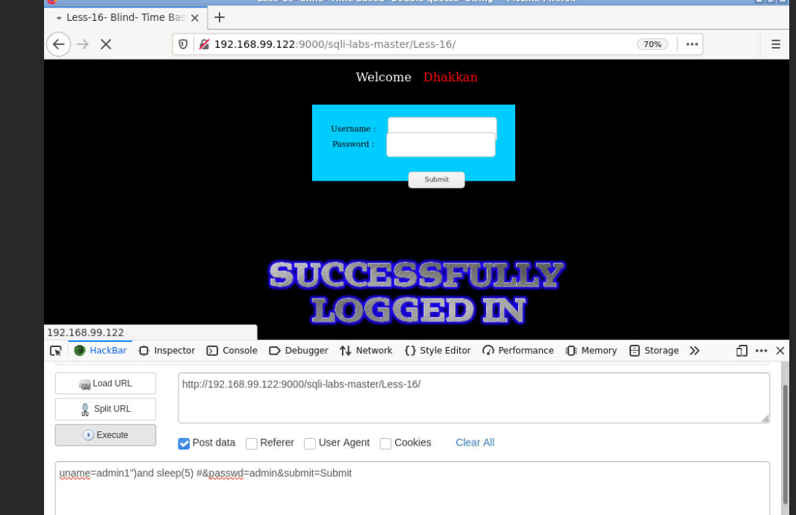Switch to the HackBar tab
Screen dimensions: 796x515
101,351
